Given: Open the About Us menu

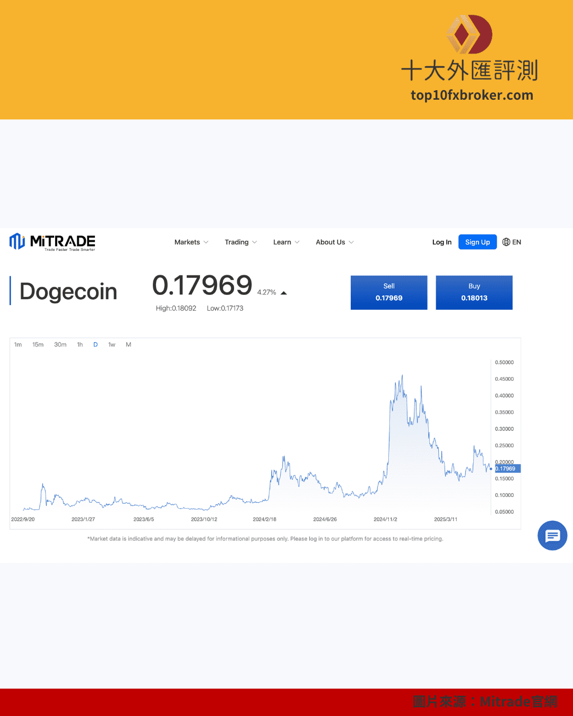Looking at the screenshot, I should coord(334,242).
